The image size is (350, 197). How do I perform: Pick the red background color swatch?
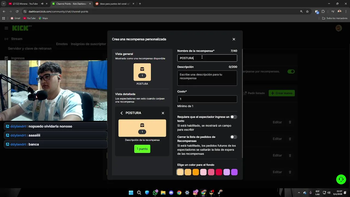coord(219,172)
